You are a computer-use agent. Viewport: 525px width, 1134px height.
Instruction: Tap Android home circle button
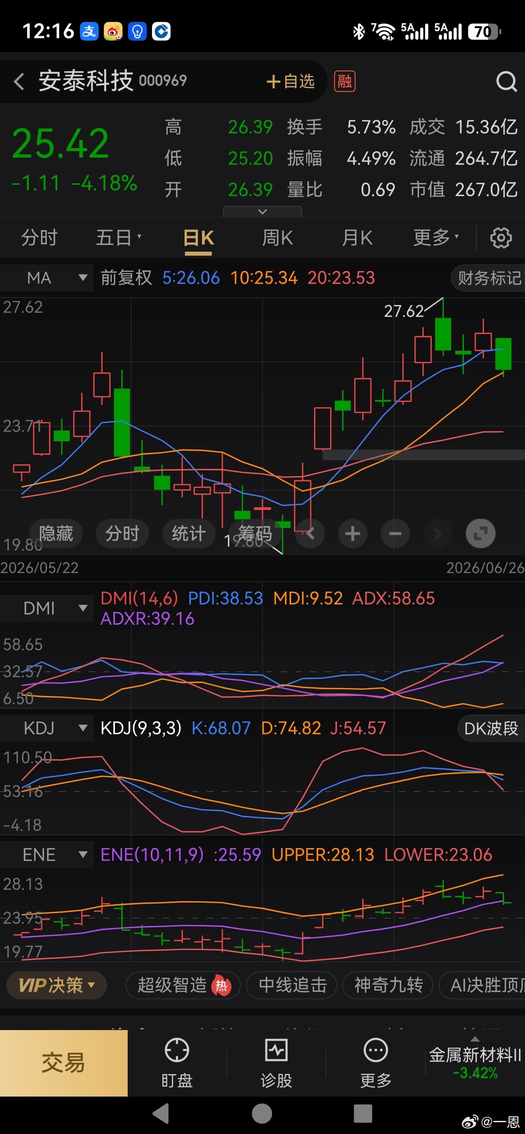(x=262, y=1114)
